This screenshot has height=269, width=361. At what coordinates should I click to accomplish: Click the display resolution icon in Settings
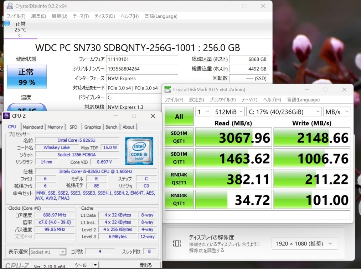pyautogui.click(x=177, y=243)
